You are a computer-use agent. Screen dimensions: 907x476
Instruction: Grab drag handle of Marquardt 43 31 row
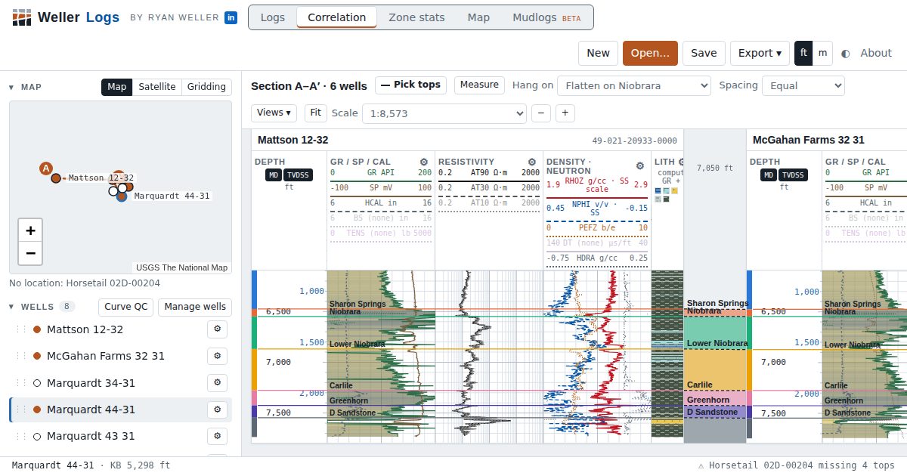(x=21, y=436)
